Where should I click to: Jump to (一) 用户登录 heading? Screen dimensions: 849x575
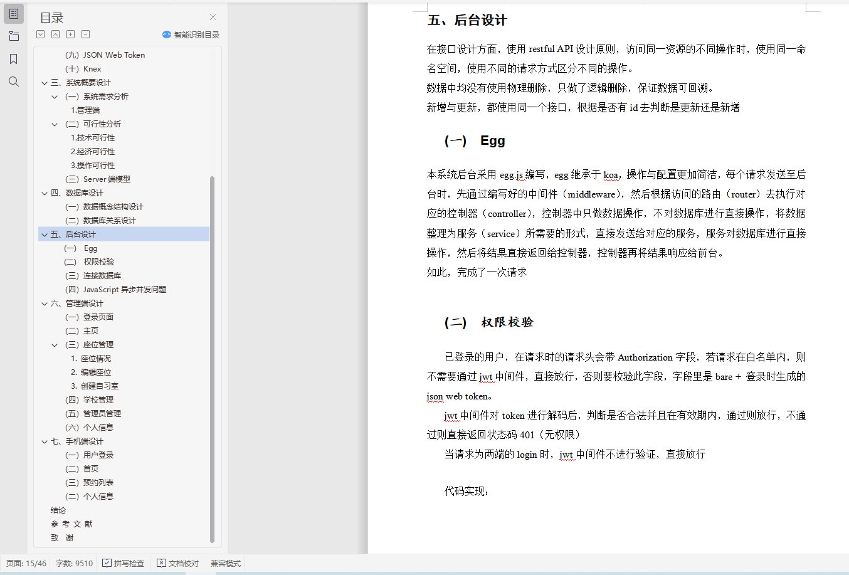pos(89,455)
